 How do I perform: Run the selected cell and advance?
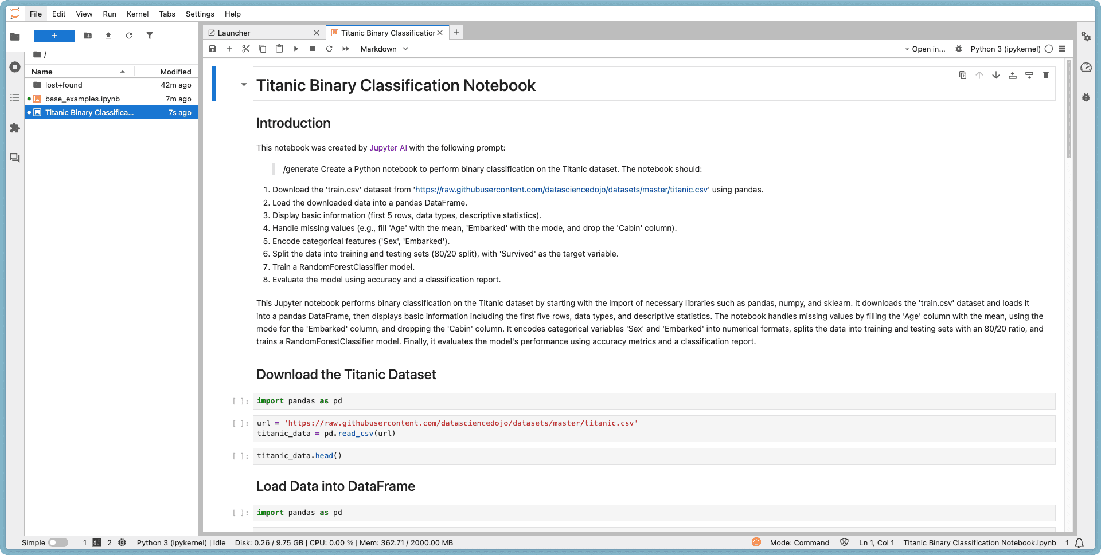(x=296, y=49)
